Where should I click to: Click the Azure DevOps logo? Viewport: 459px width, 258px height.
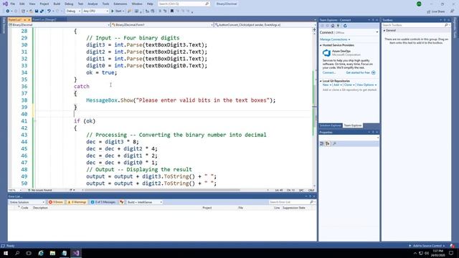point(326,53)
